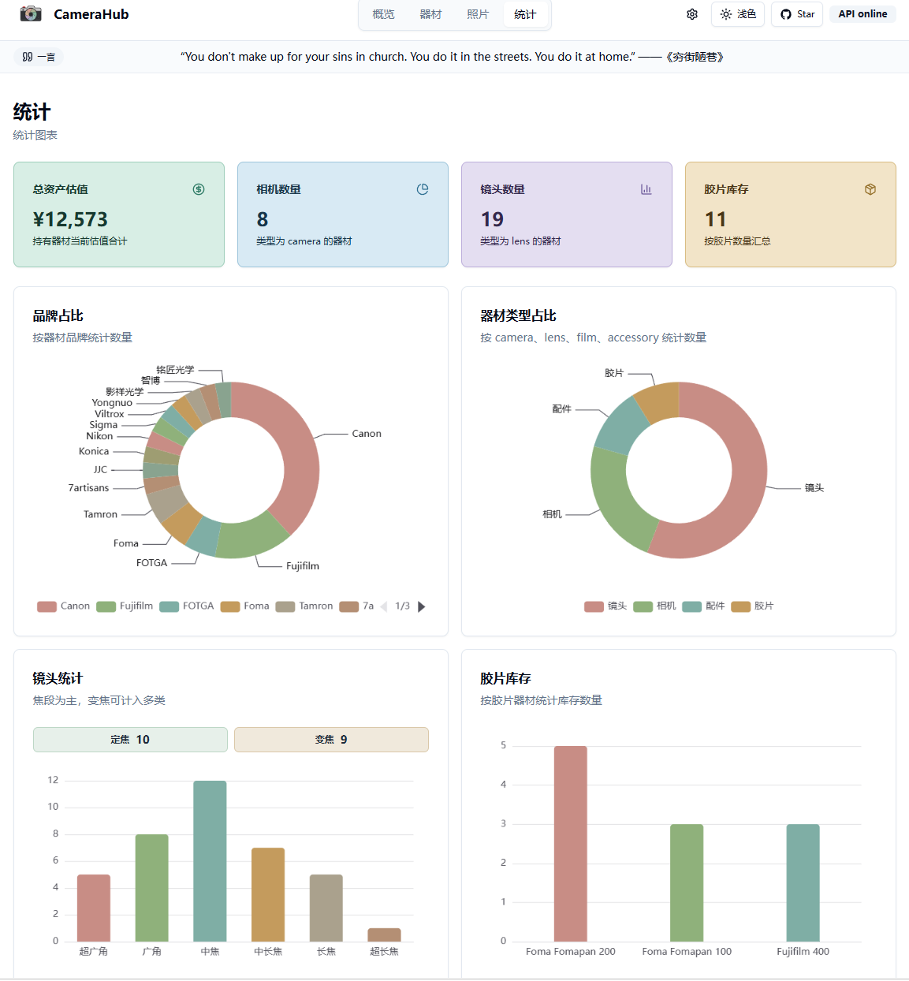Click the quote icon beside 一言

tap(28, 57)
